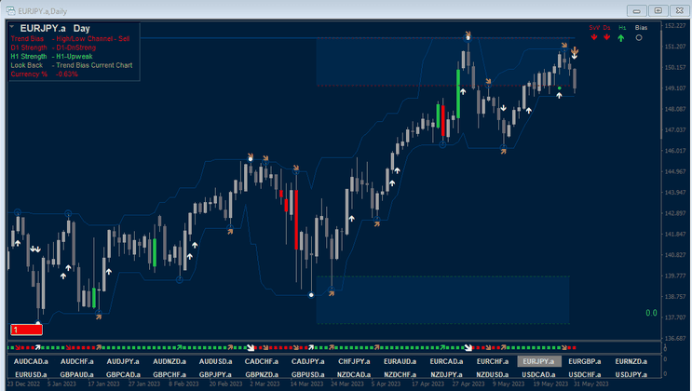Click the red arrow under the SW label
This screenshot has width=692, height=391.
594,37
